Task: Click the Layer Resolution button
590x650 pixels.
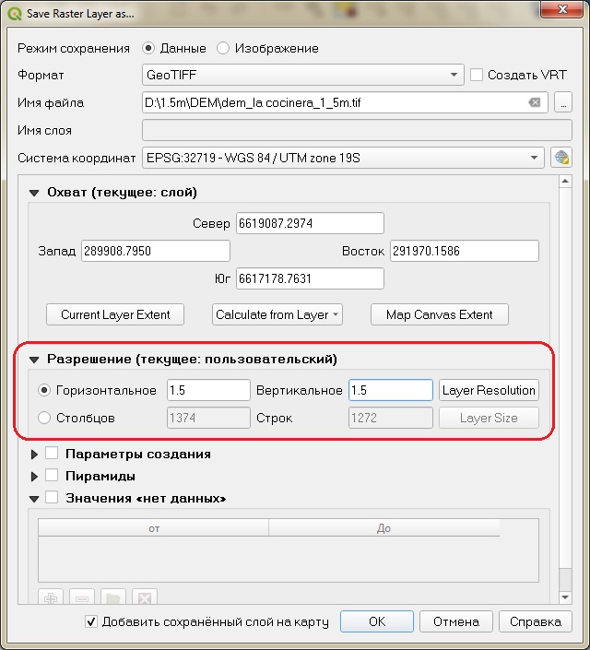Action: [x=489, y=390]
